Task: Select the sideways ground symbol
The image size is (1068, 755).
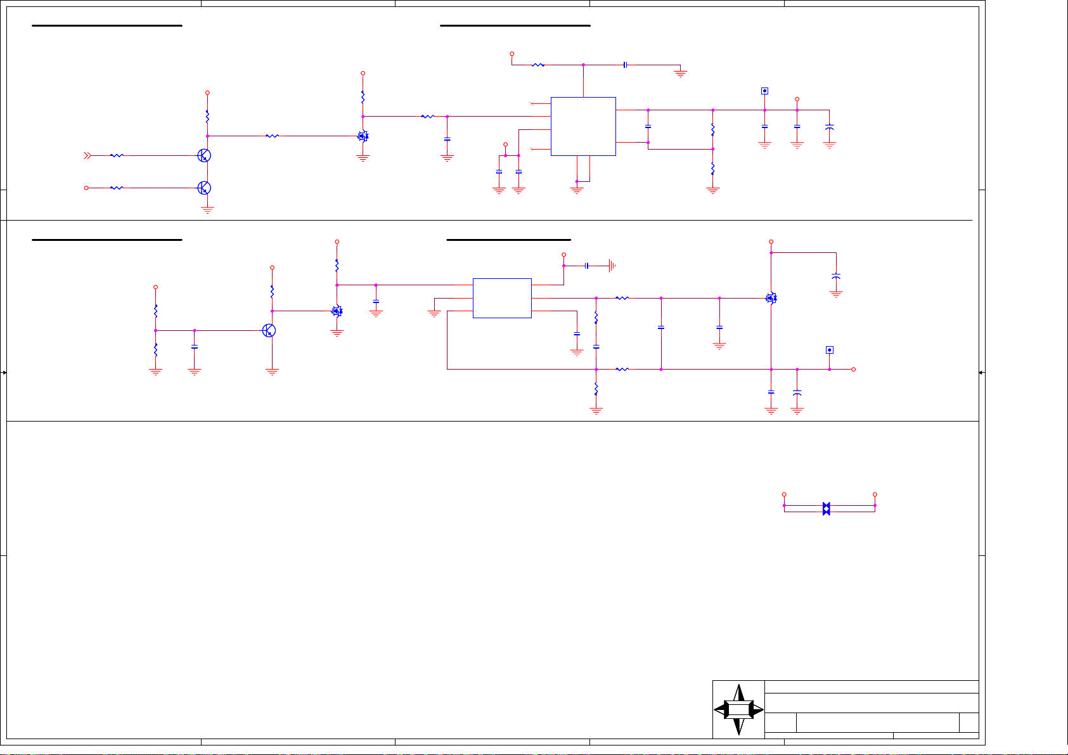Action: click(611, 266)
